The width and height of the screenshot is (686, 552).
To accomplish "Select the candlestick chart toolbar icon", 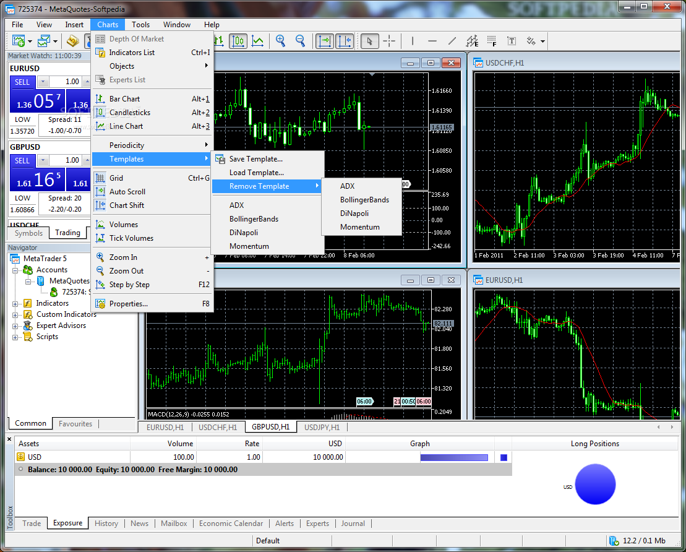I will (238, 41).
